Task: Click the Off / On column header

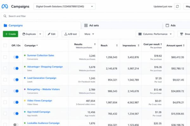Action: [x=16, y=45]
